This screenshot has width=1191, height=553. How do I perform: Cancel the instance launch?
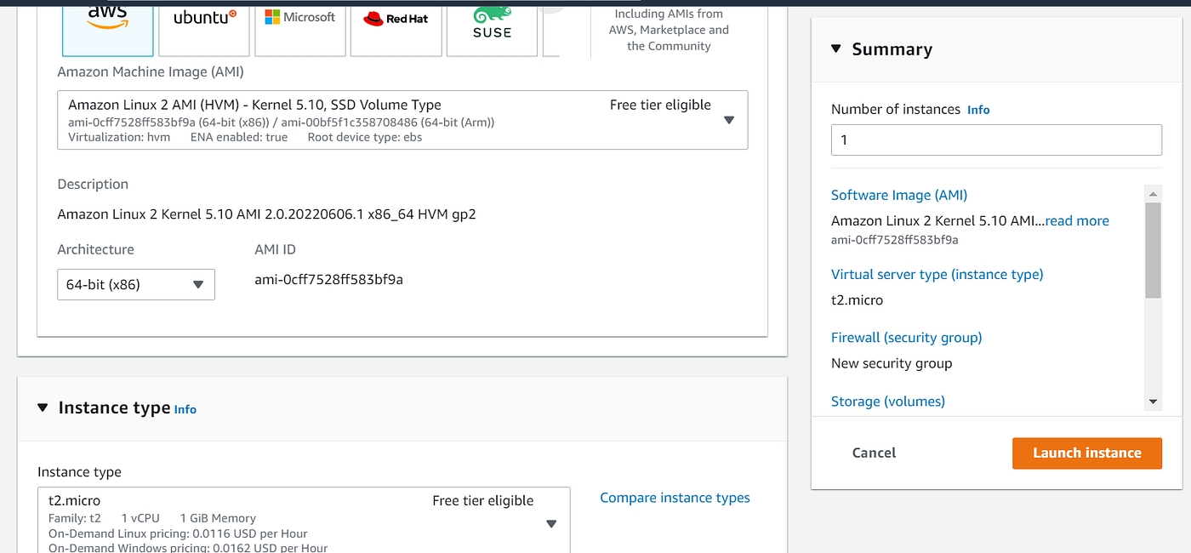tap(873, 453)
